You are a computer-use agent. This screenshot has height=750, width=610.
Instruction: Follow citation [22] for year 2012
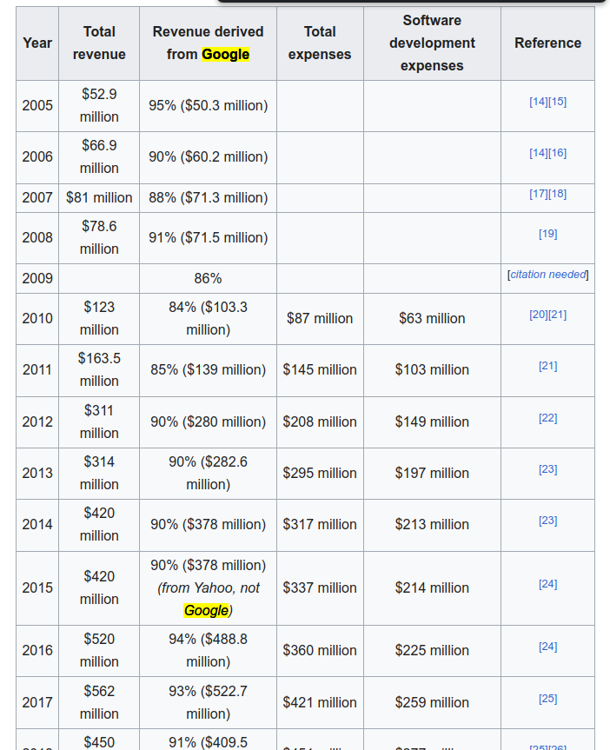pos(547,418)
